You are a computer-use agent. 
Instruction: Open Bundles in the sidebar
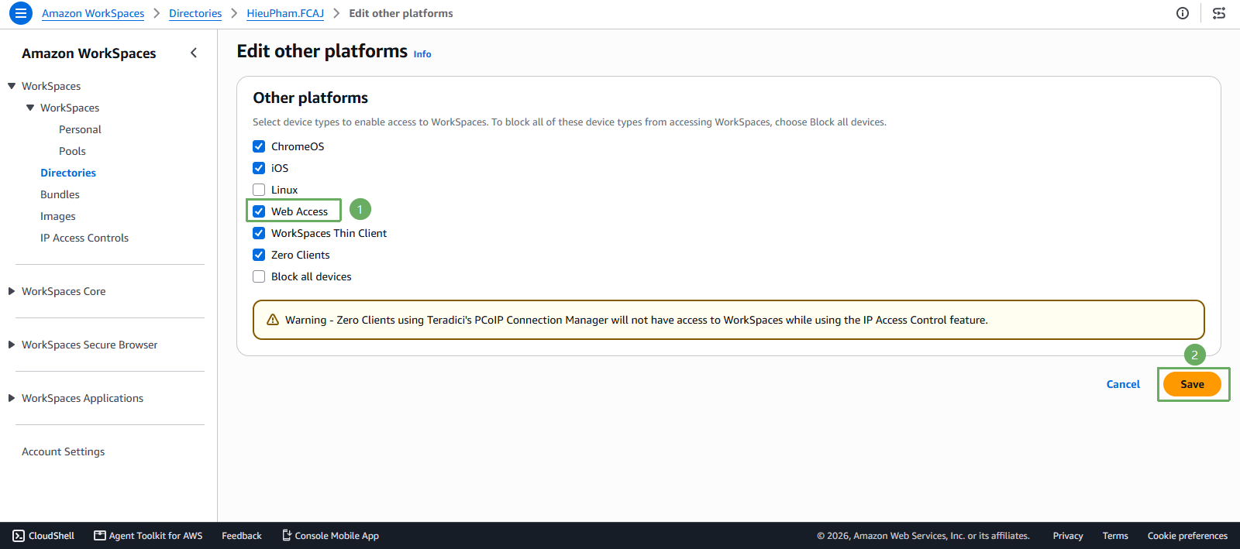(x=60, y=194)
